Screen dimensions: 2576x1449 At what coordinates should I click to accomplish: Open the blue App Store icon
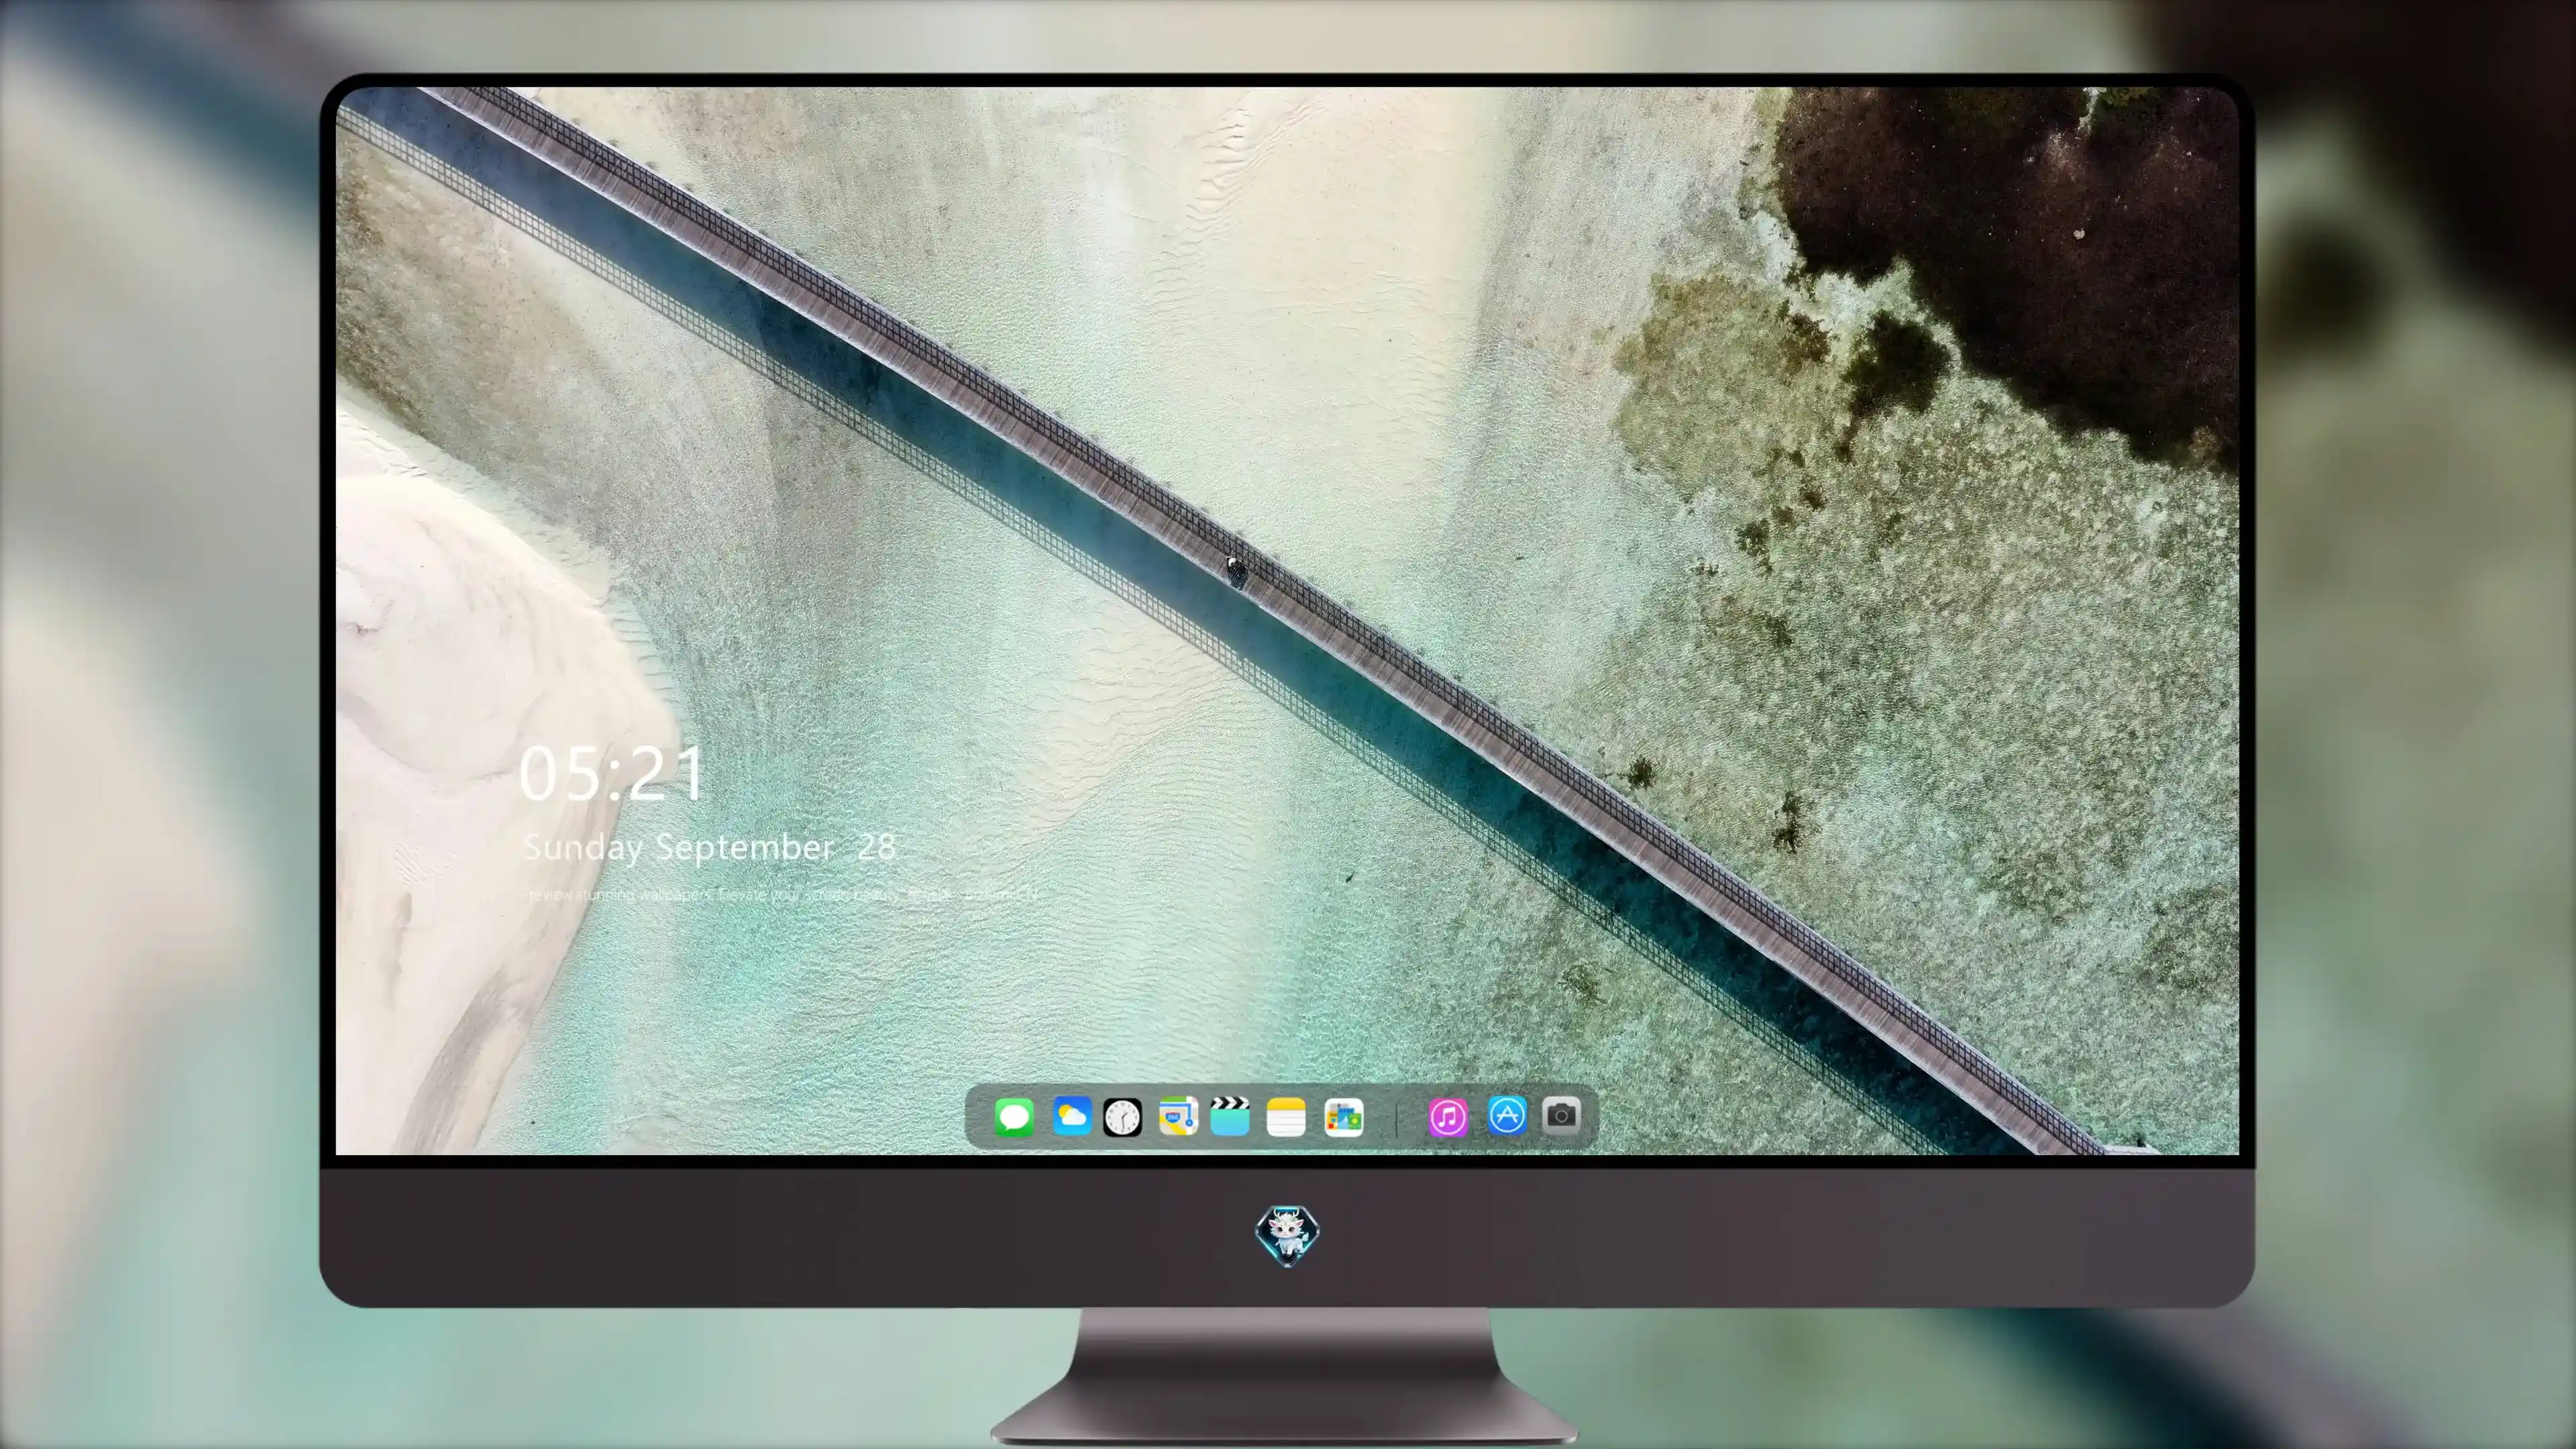coord(1507,1115)
